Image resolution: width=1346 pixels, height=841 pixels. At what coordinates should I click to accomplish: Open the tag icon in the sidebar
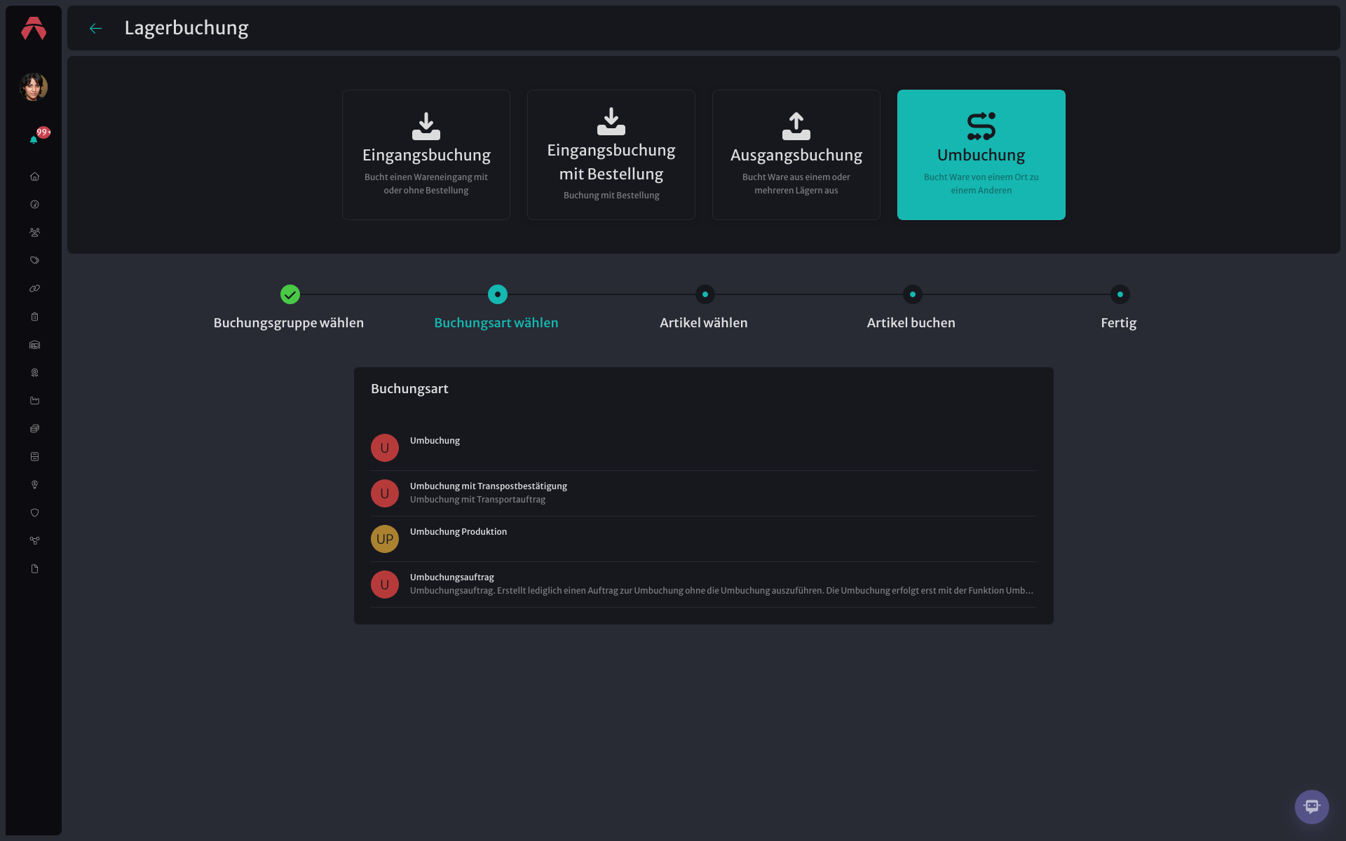click(34, 261)
